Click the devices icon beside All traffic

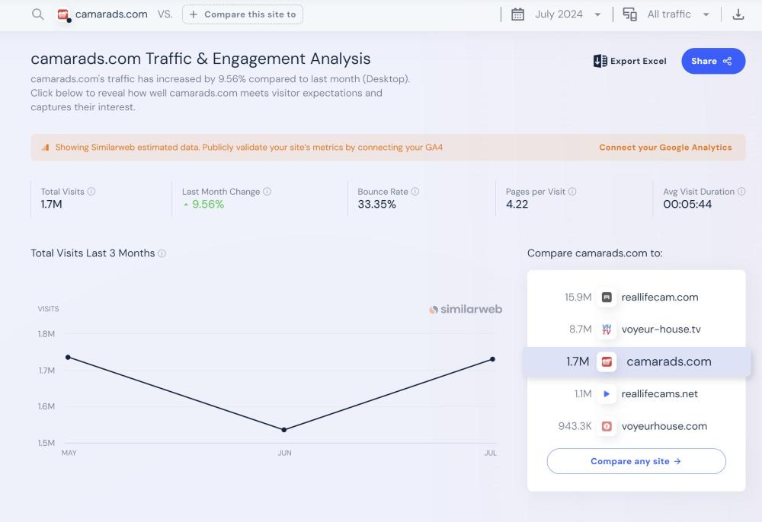[630, 14]
